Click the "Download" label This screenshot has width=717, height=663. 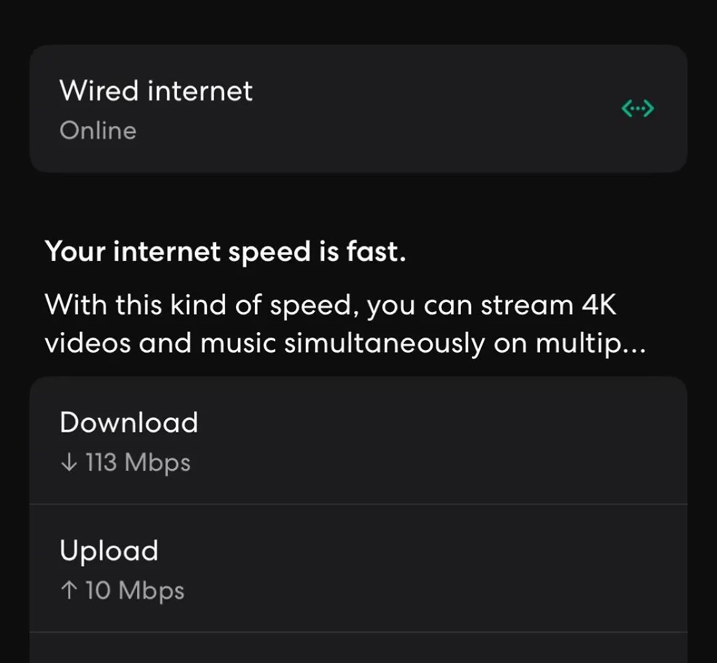pos(129,422)
